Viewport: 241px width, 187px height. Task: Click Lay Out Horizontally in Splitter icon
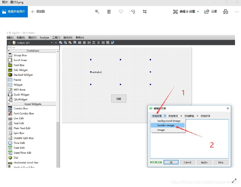click(89, 42)
